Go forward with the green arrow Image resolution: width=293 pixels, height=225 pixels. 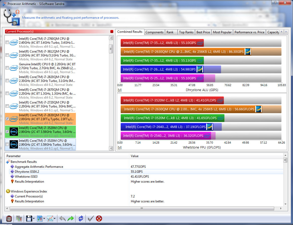[x=71, y=218]
